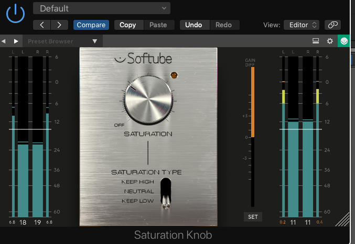Set saturation type to Keep Low
Viewport: 355px width, 244px height.
coord(138,201)
